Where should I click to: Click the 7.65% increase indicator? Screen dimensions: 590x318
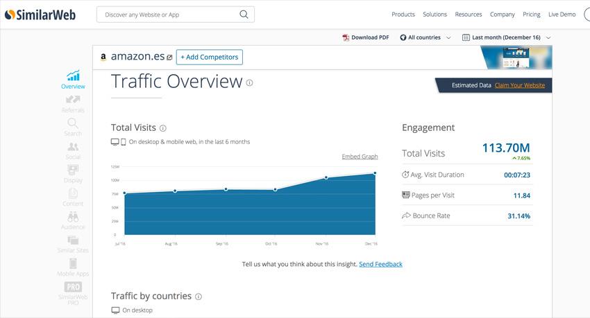pyautogui.click(x=521, y=158)
